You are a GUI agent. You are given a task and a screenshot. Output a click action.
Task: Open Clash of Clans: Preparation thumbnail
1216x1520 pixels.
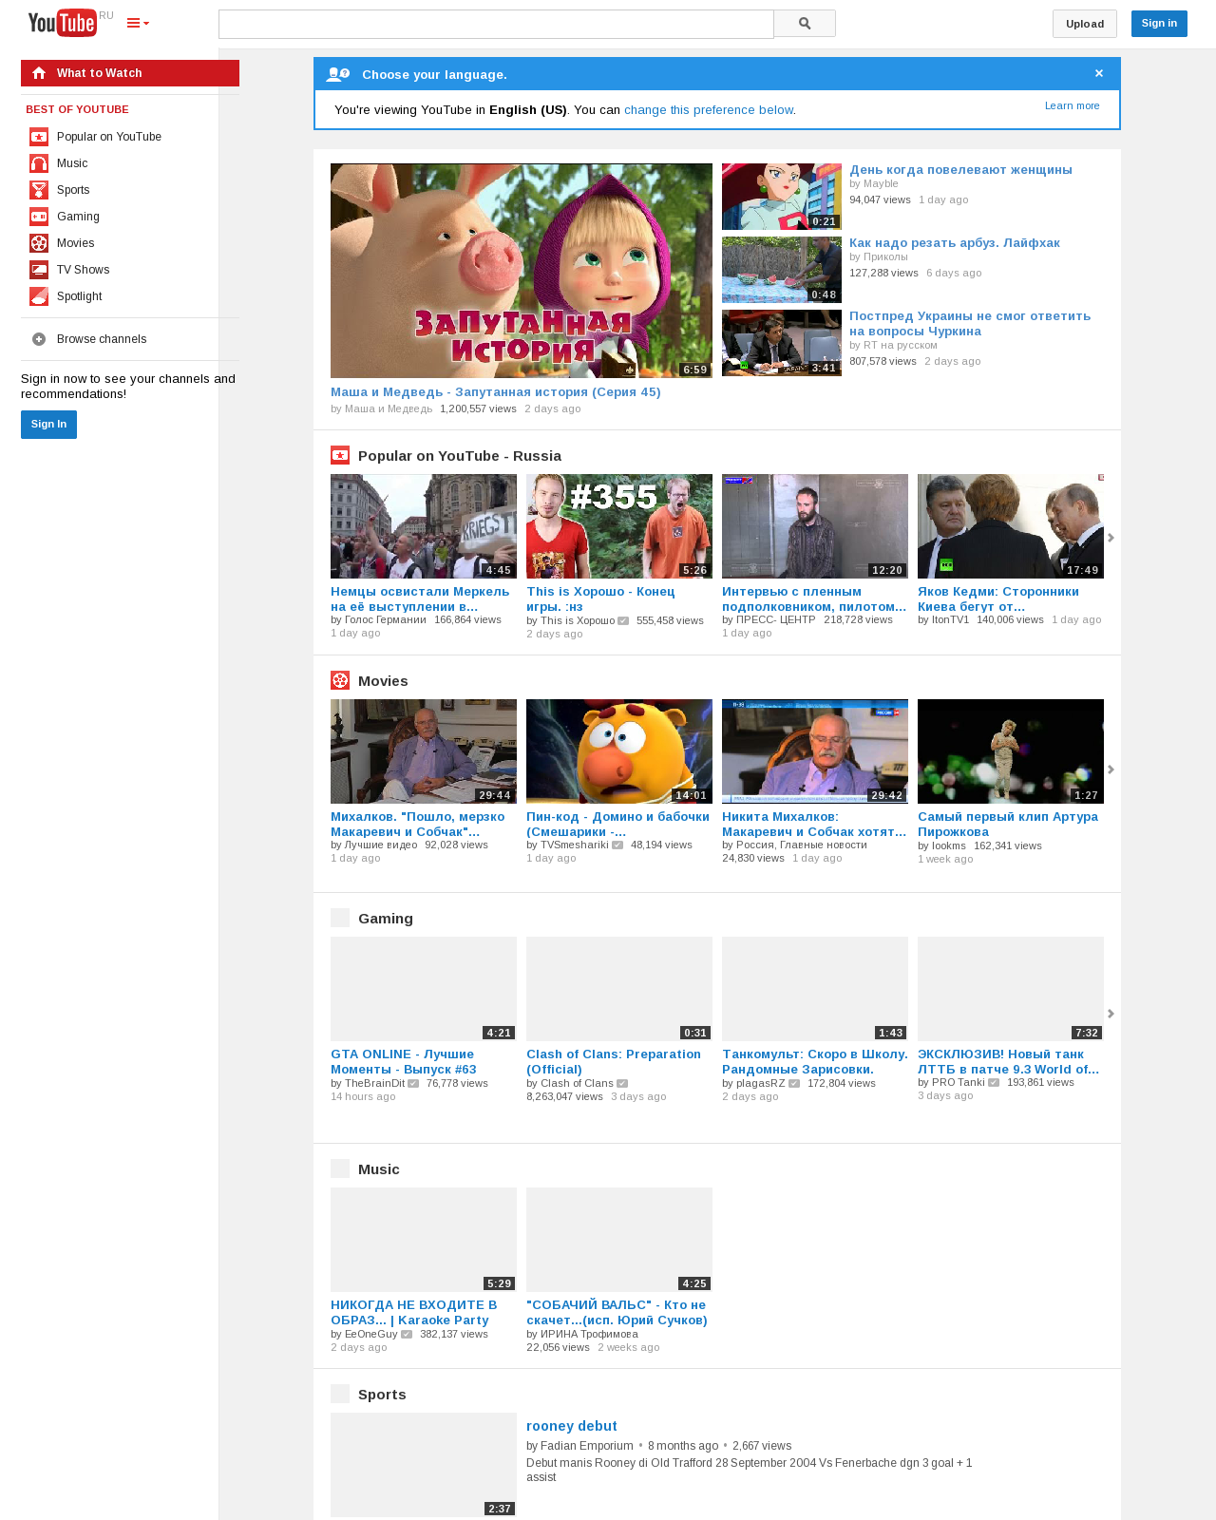tap(619, 989)
